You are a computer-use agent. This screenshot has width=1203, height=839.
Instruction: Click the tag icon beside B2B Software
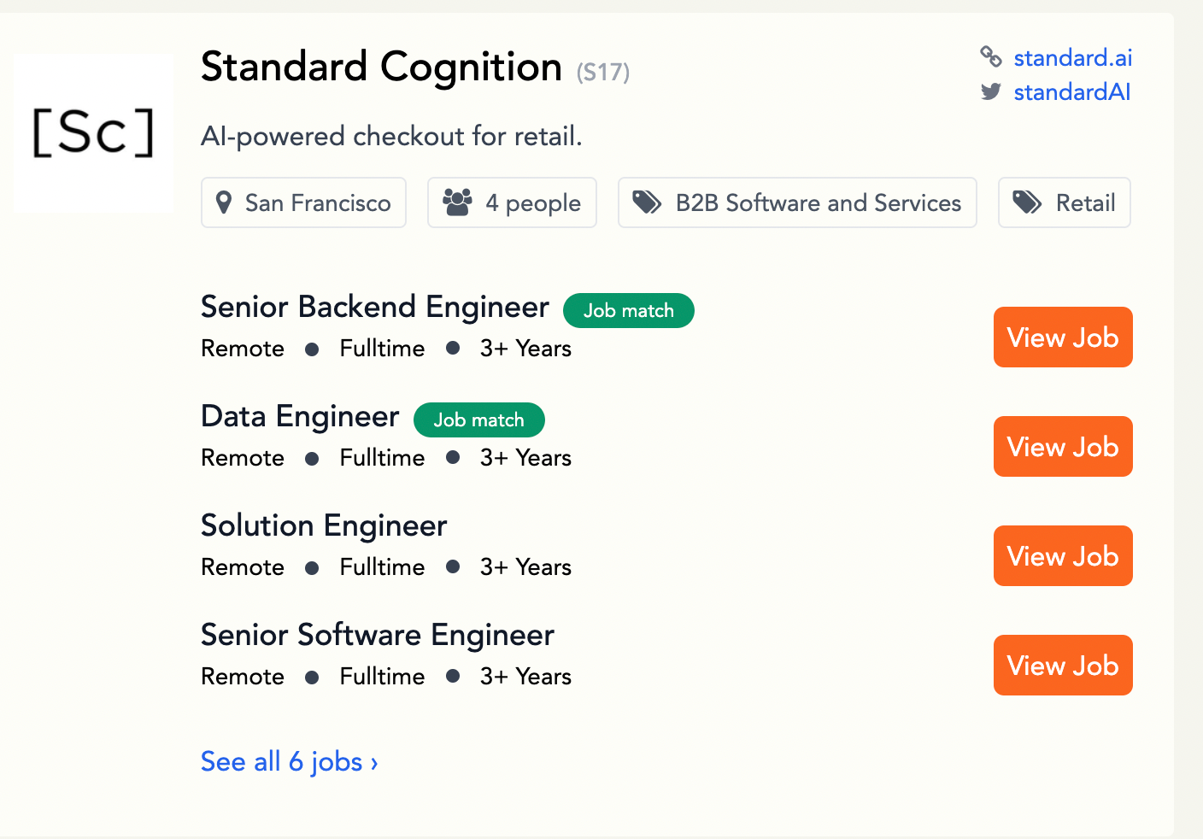tap(647, 202)
